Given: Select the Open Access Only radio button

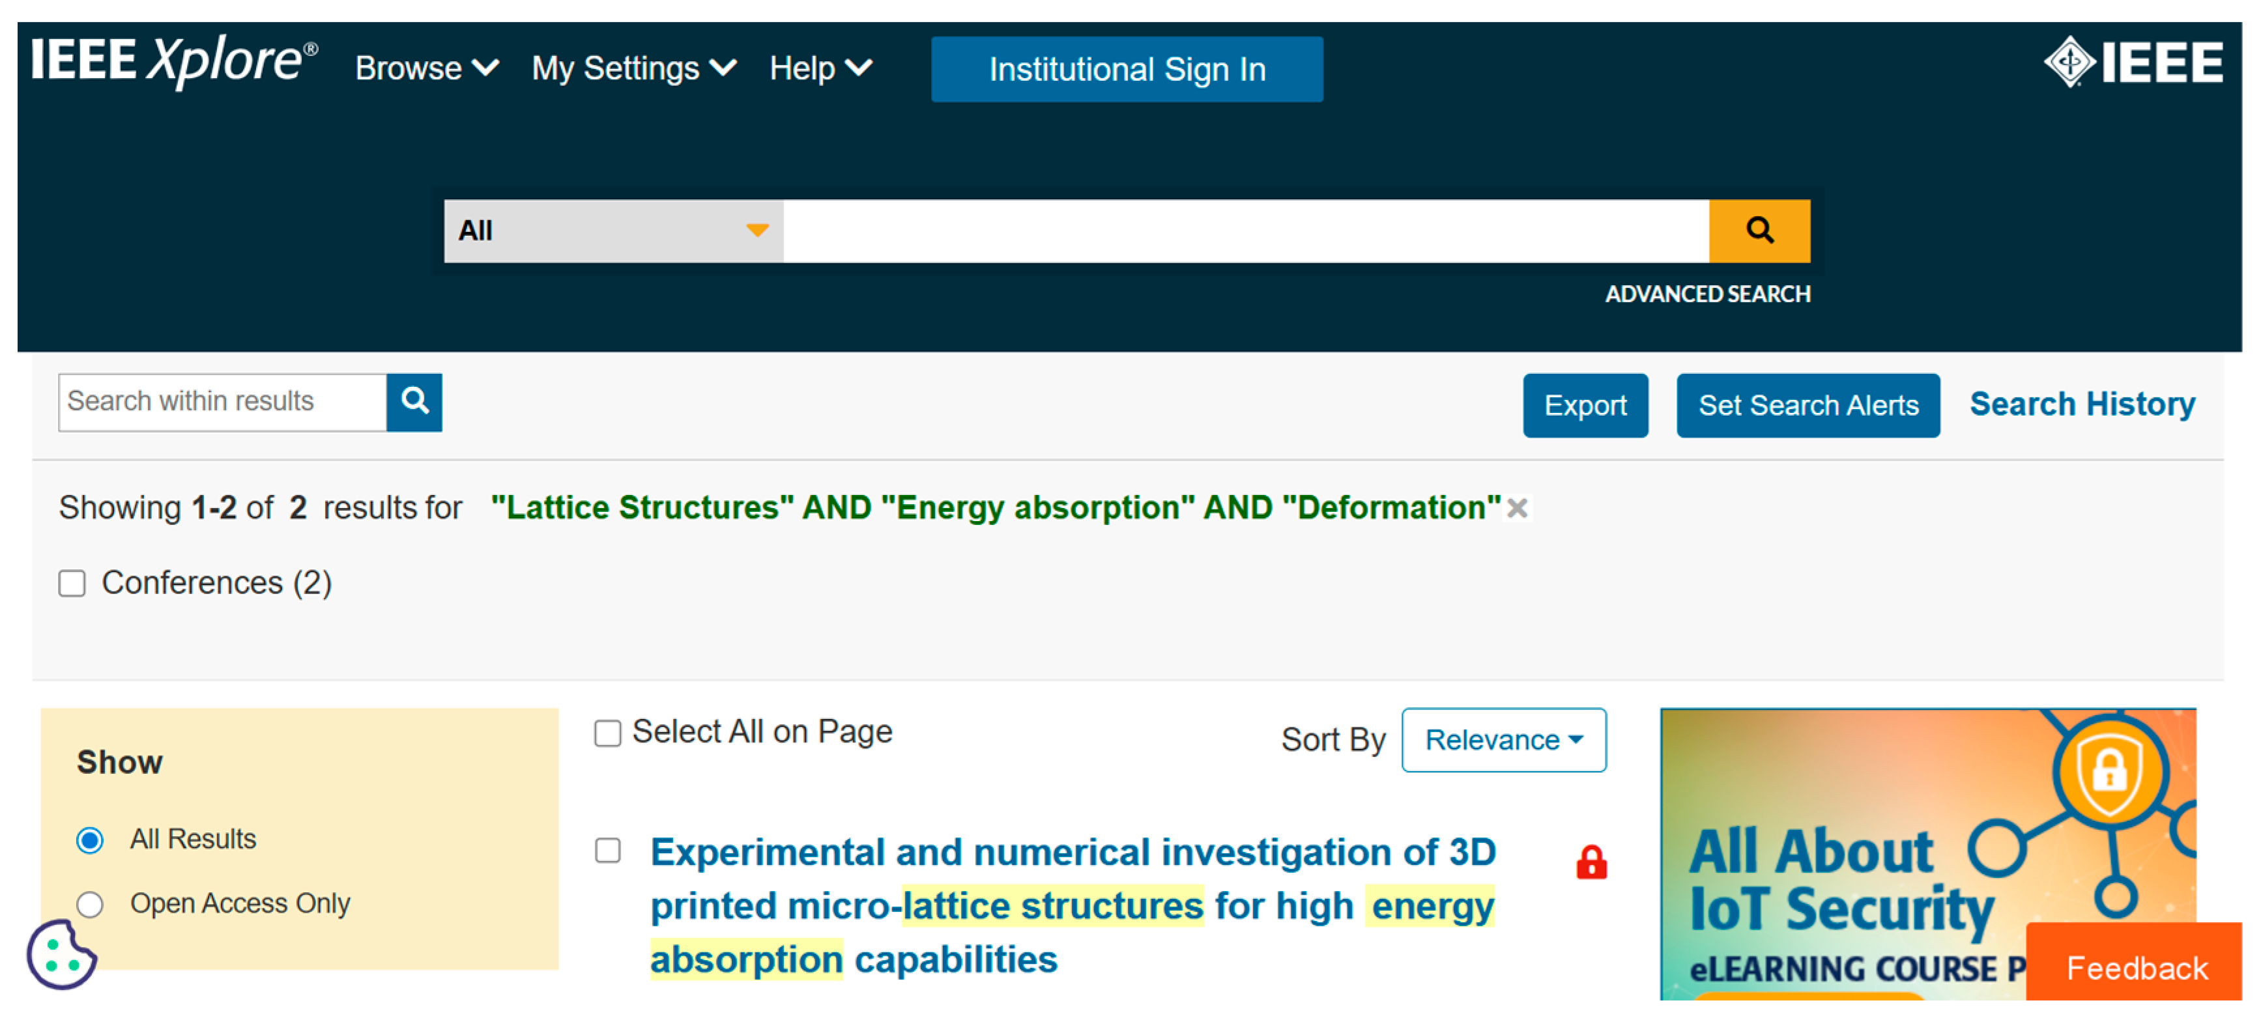Looking at the screenshot, I should click(89, 904).
